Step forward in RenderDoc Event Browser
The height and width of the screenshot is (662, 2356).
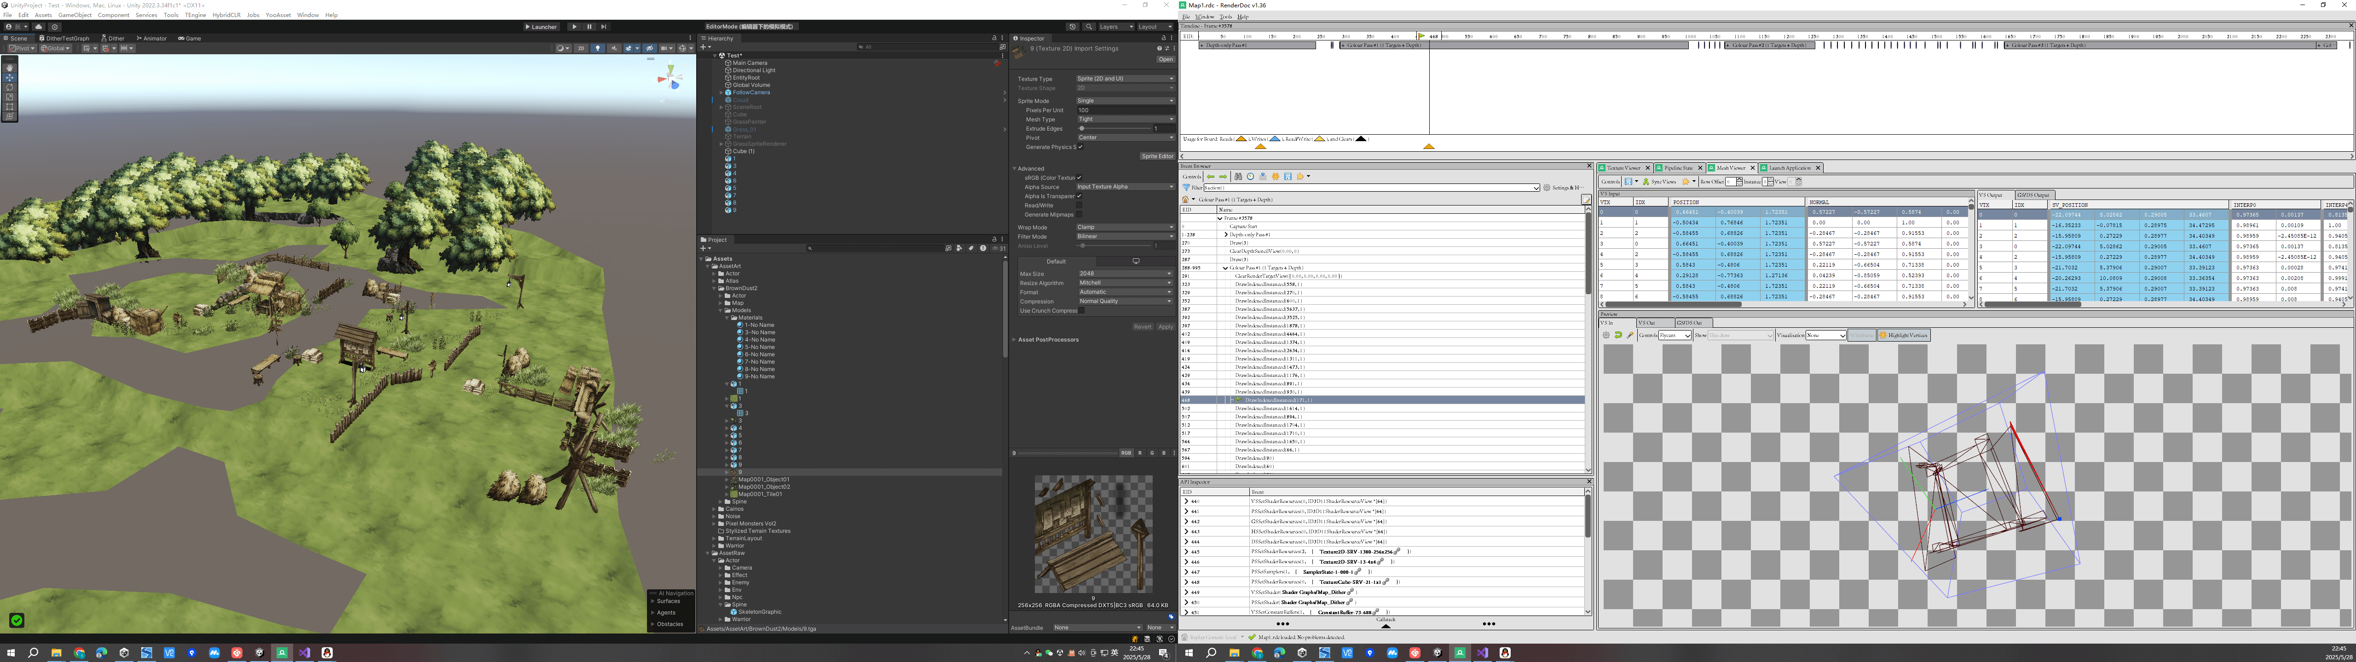tap(1223, 177)
